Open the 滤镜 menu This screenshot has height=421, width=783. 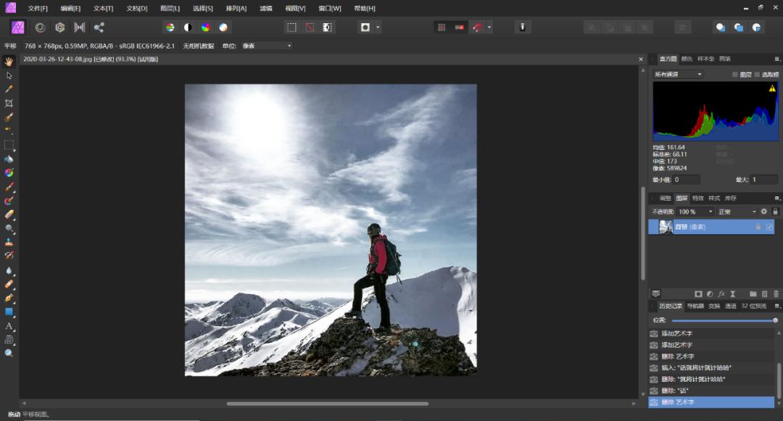click(x=265, y=8)
